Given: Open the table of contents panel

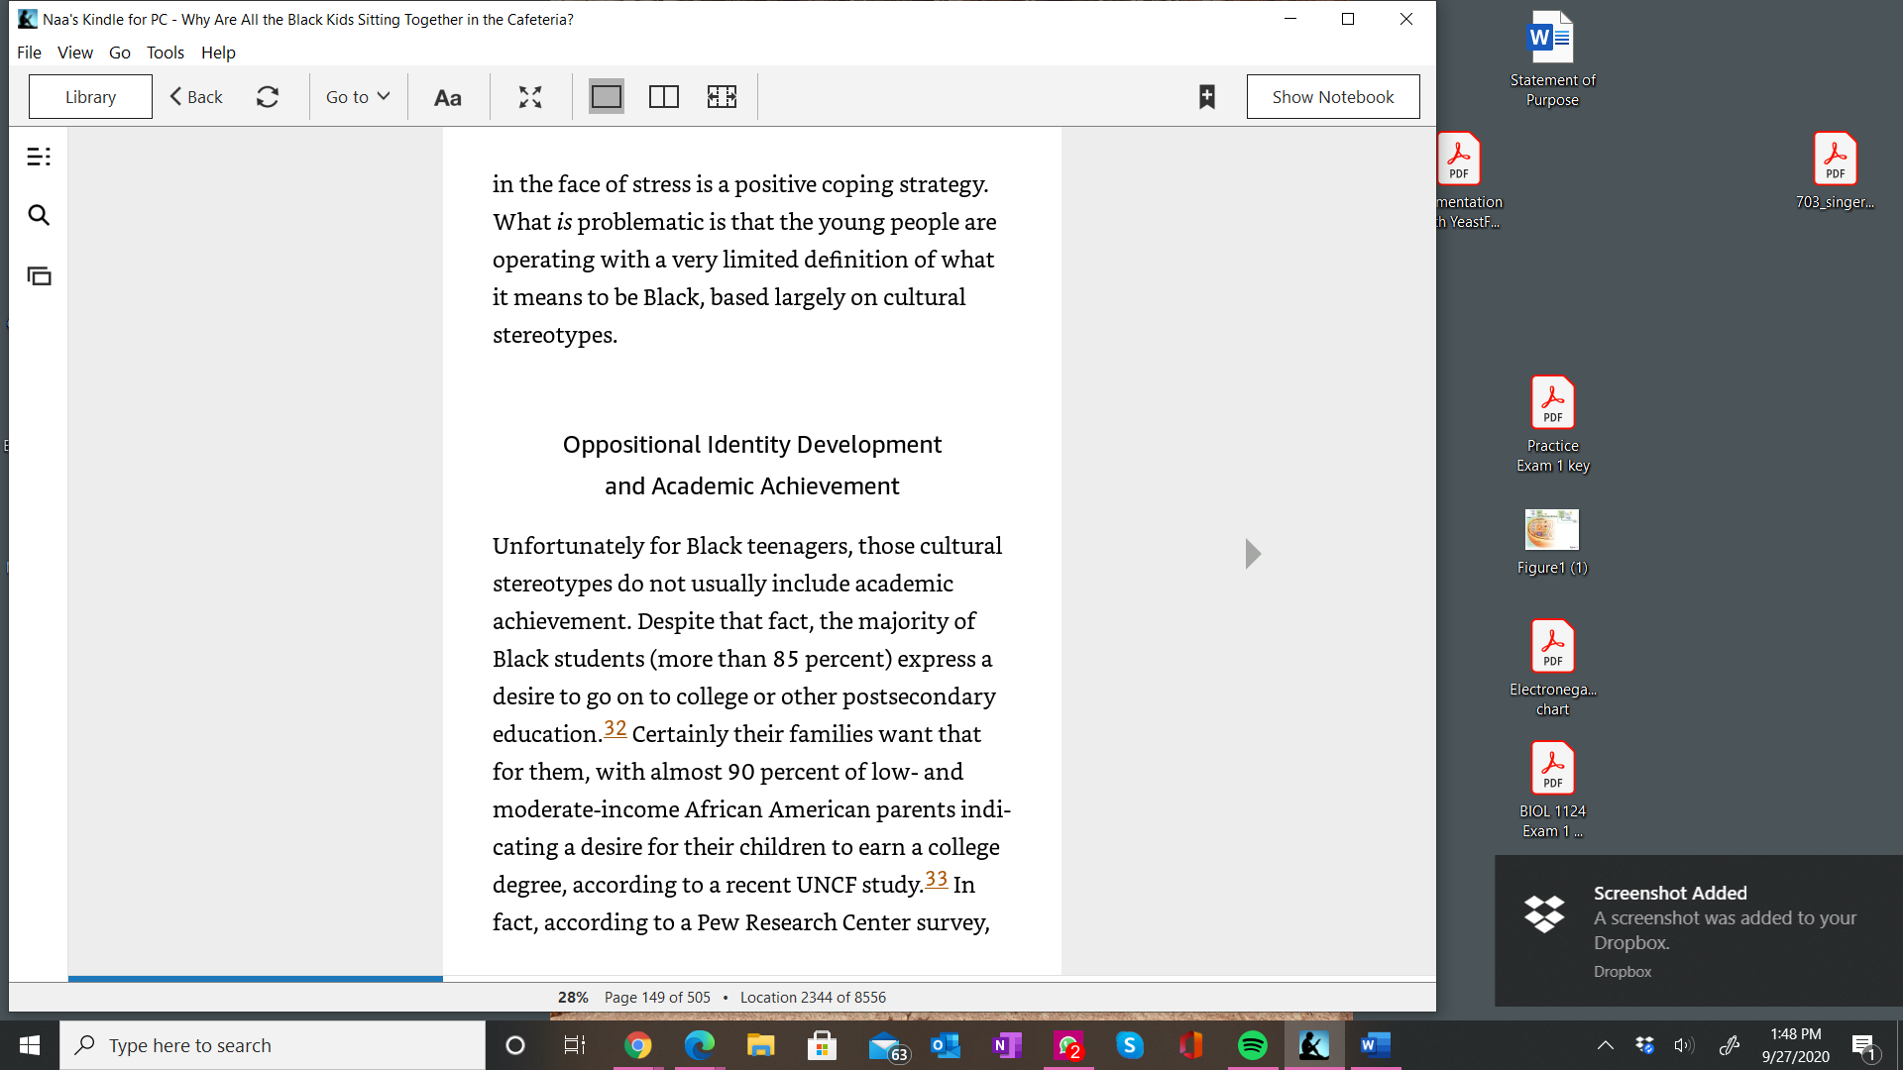Looking at the screenshot, I should 39,157.
